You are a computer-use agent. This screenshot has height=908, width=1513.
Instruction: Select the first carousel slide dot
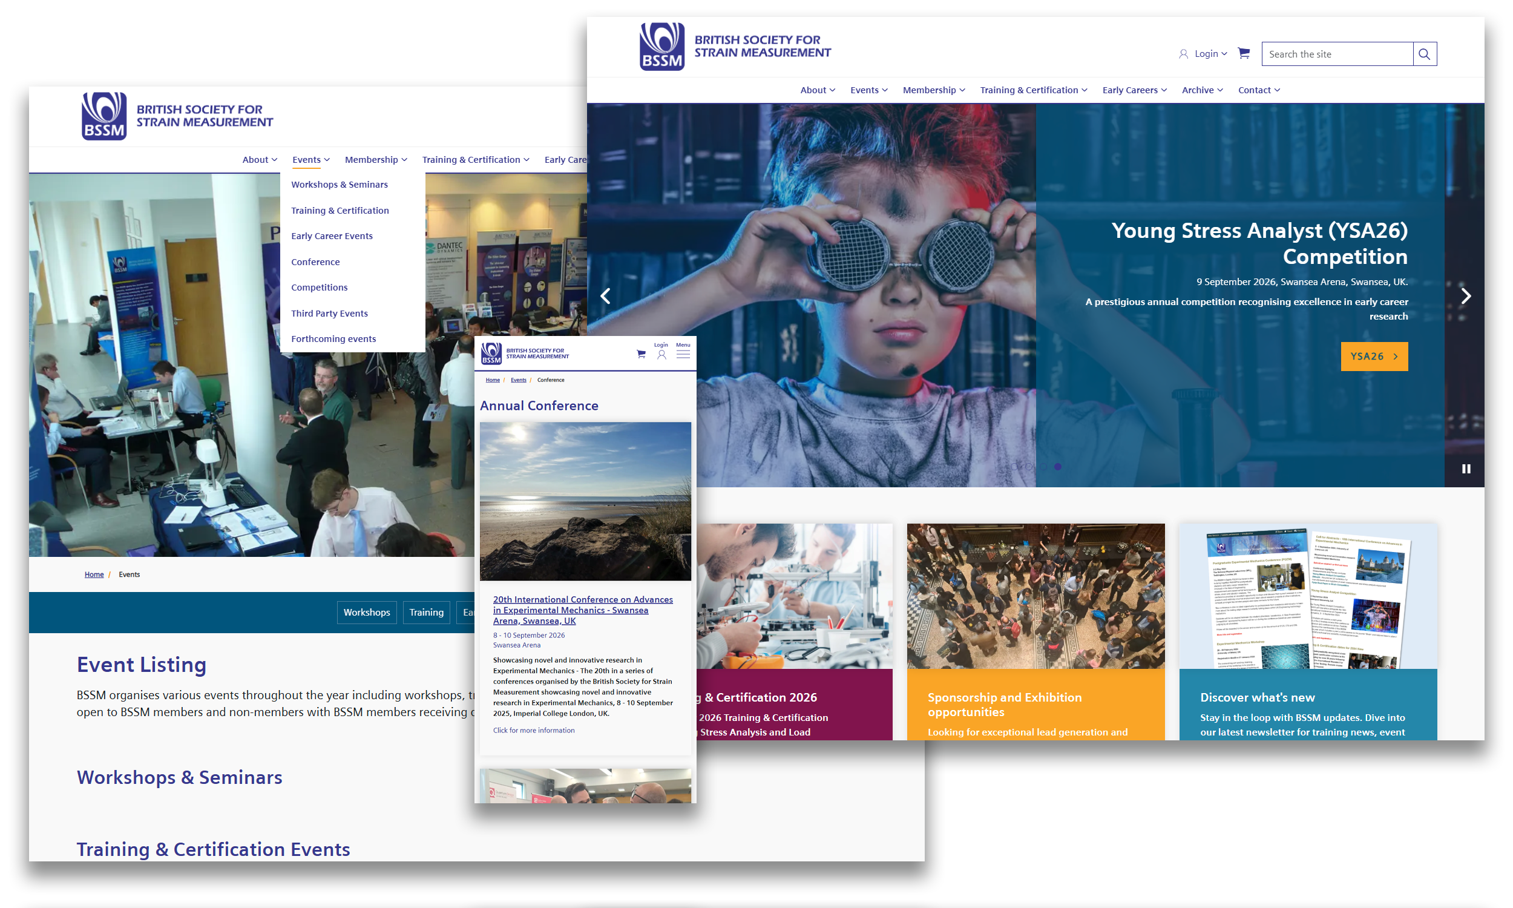(x=1014, y=467)
